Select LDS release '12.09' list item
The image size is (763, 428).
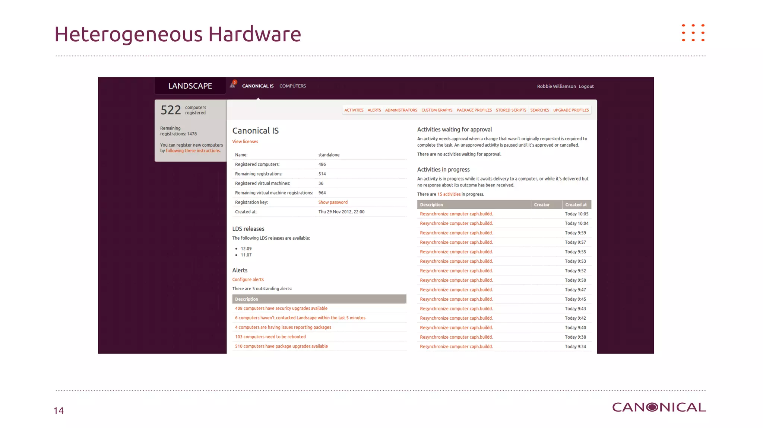(x=246, y=249)
